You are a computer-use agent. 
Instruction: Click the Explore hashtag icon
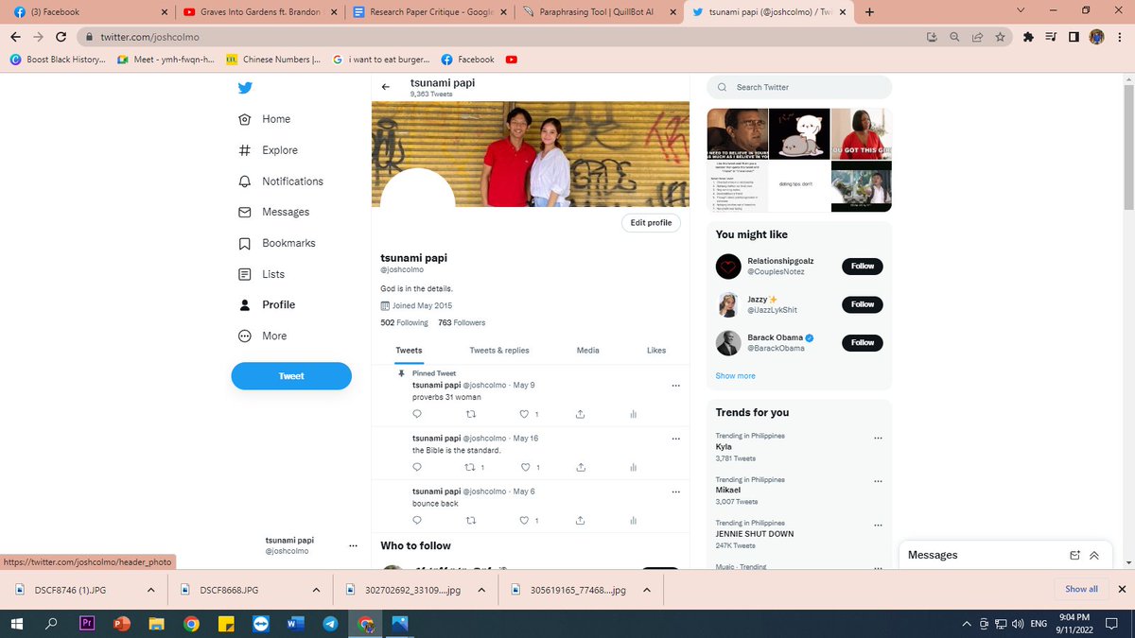245,150
